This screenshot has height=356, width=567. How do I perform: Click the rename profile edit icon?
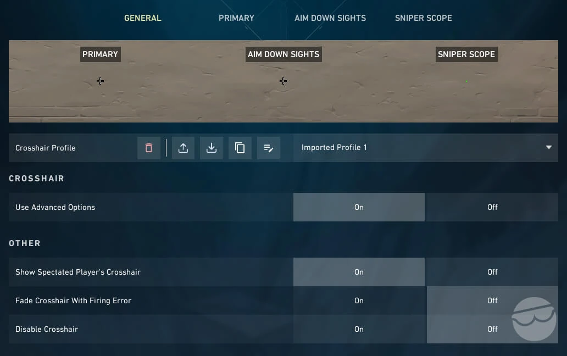point(268,148)
